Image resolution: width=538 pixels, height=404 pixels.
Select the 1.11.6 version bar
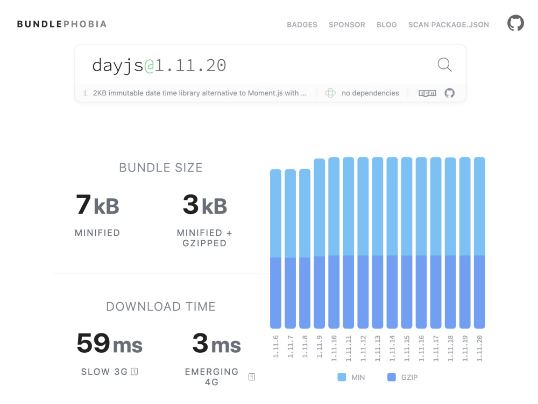coord(276,249)
